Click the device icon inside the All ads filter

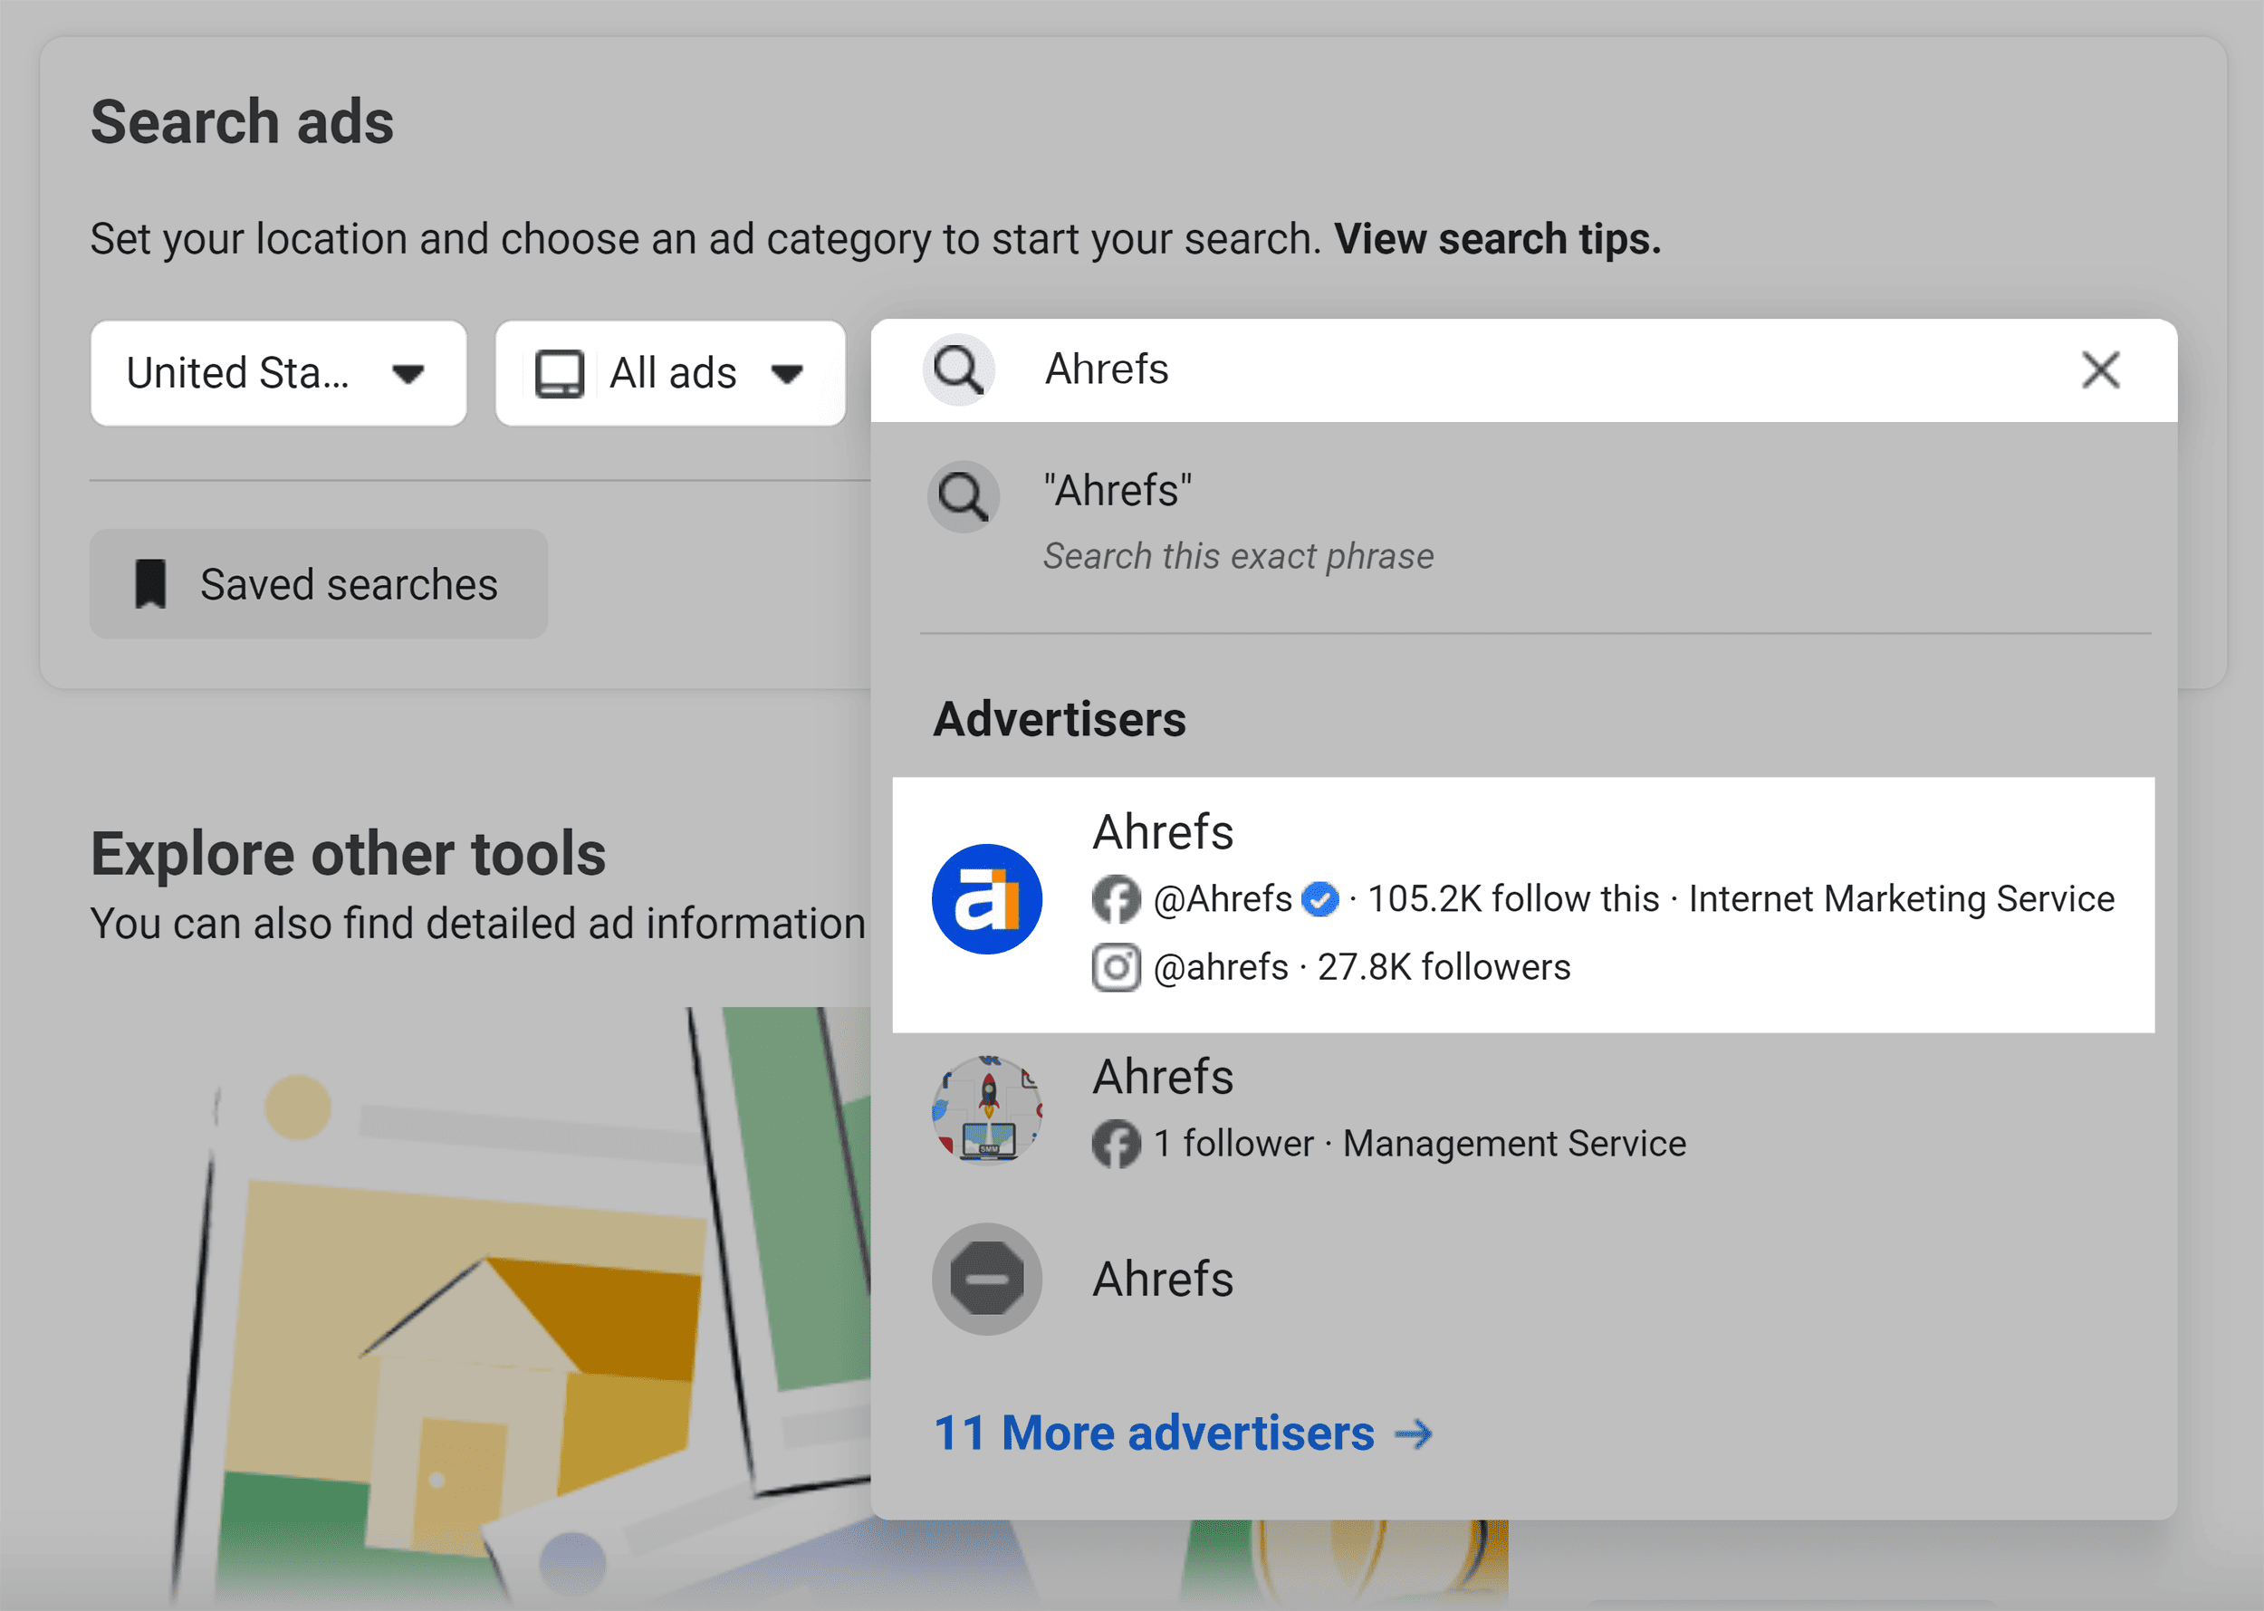click(561, 372)
